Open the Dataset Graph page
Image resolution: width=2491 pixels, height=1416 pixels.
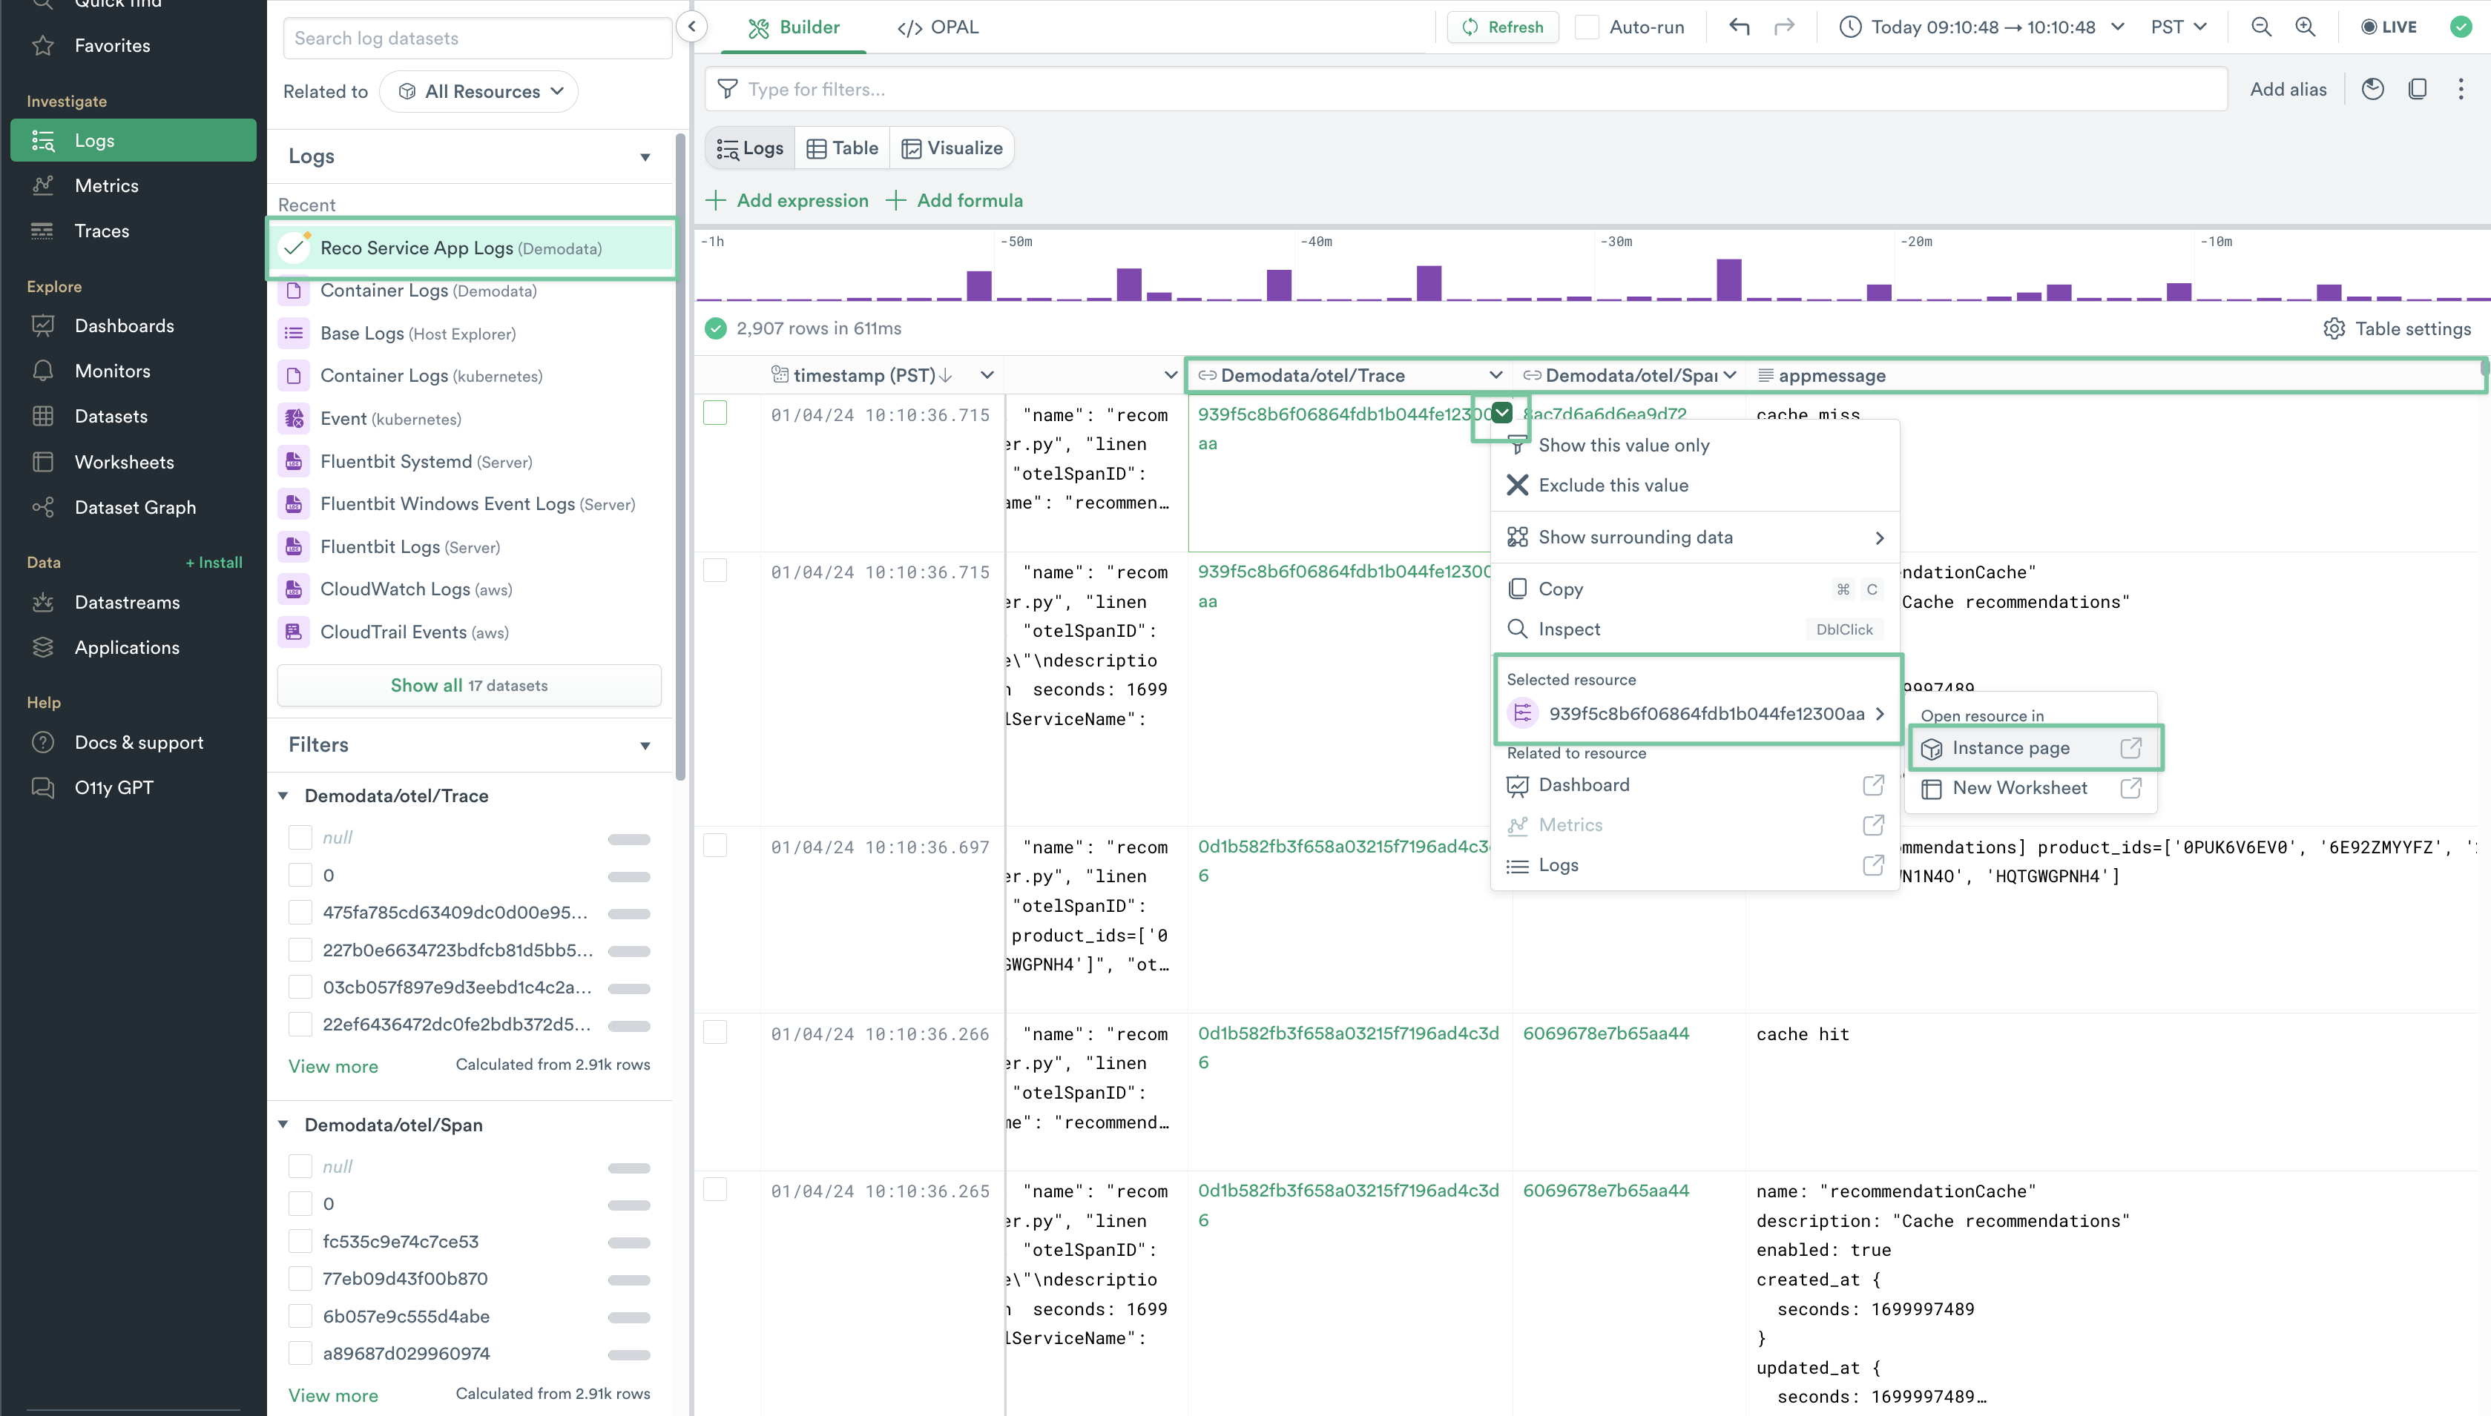(x=134, y=508)
